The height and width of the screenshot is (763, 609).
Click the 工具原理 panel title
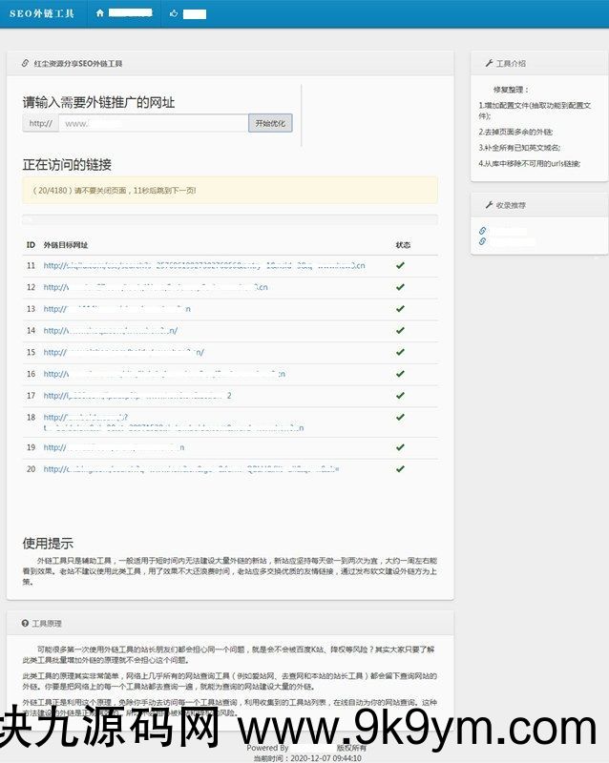pos(47,624)
